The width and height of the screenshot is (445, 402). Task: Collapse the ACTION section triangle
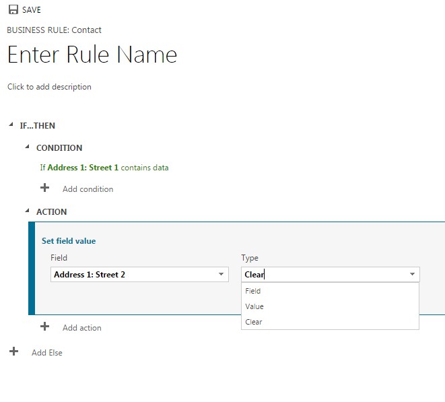pos(27,211)
